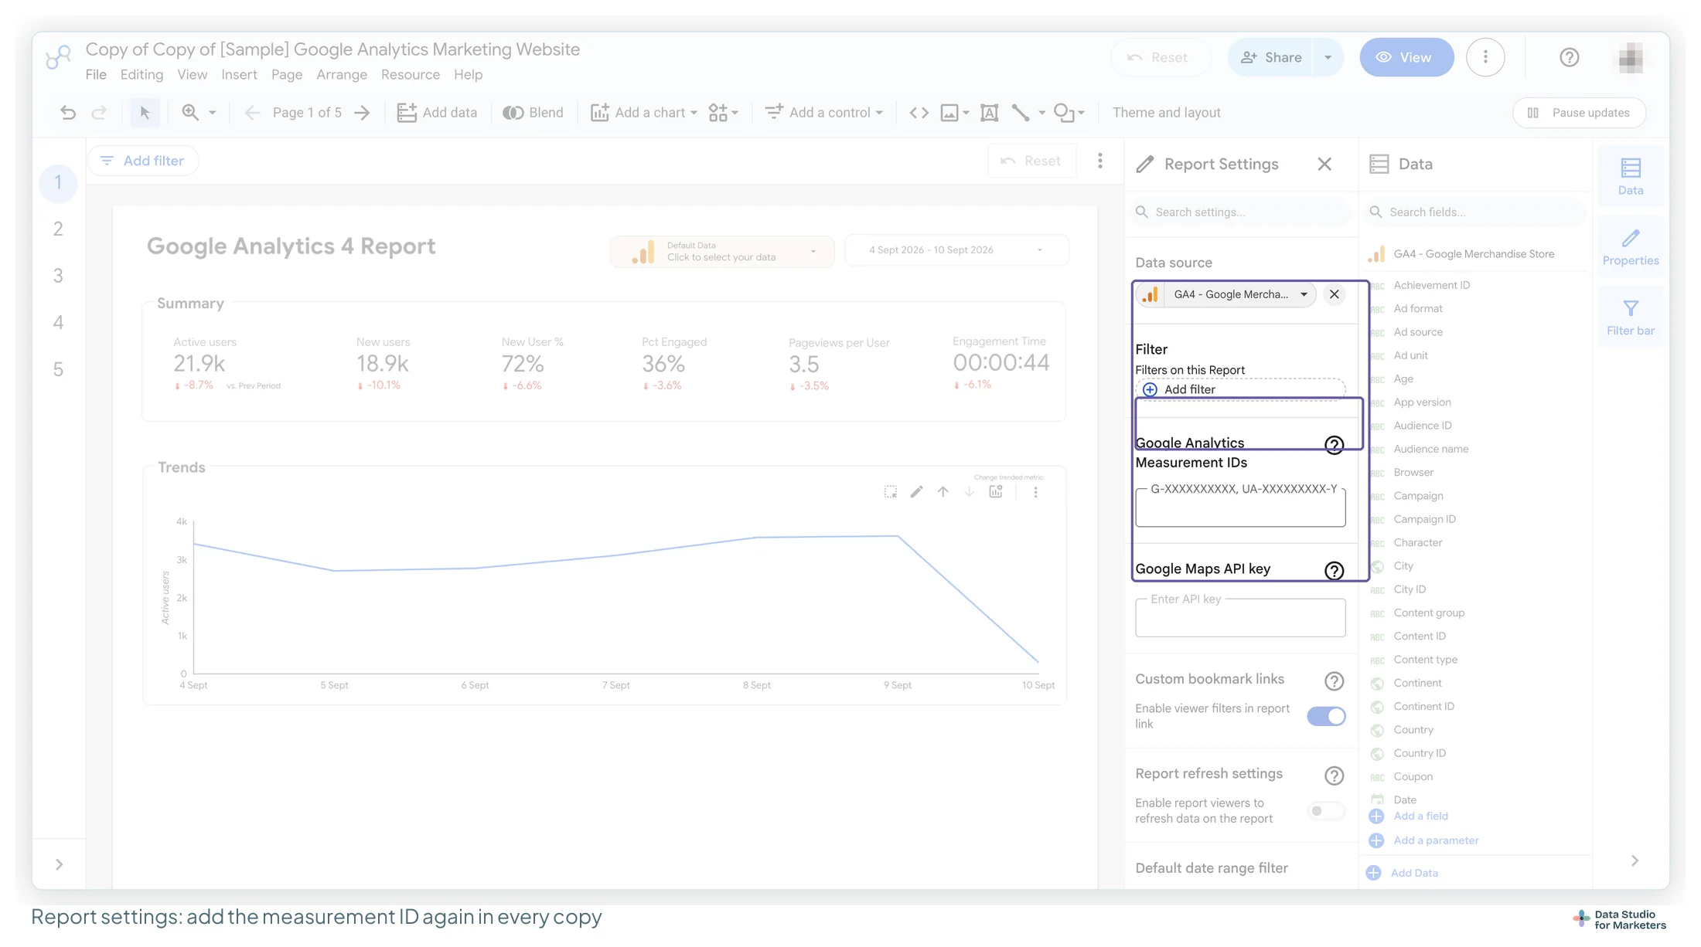Go to next page arrow
1701x947 pixels.
pos(362,113)
